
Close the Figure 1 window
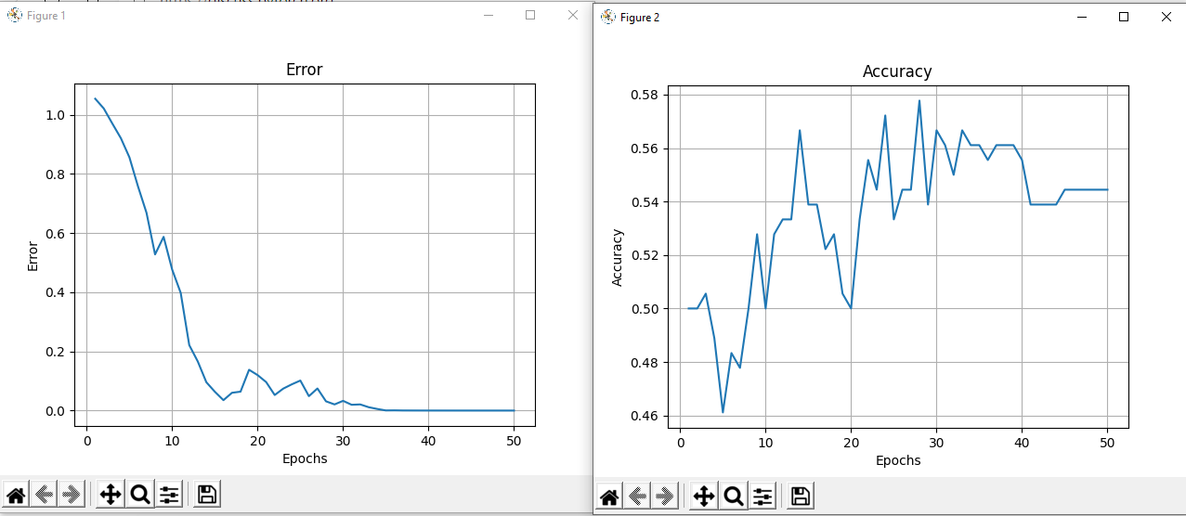572,15
